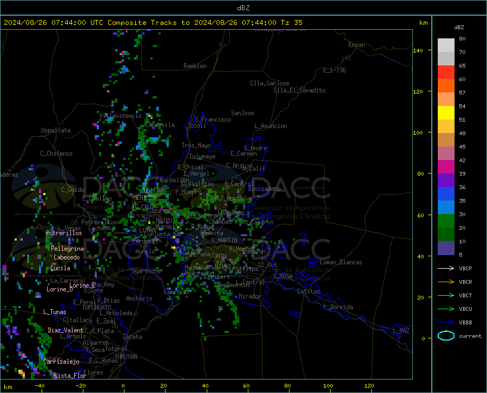Click the 'Tres_Mayo' map label
This screenshot has height=393, width=487.
coord(196,145)
